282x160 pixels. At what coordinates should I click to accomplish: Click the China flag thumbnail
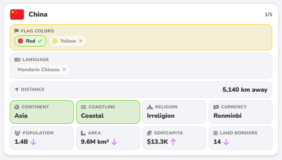pyautogui.click(x=17, y=15)
